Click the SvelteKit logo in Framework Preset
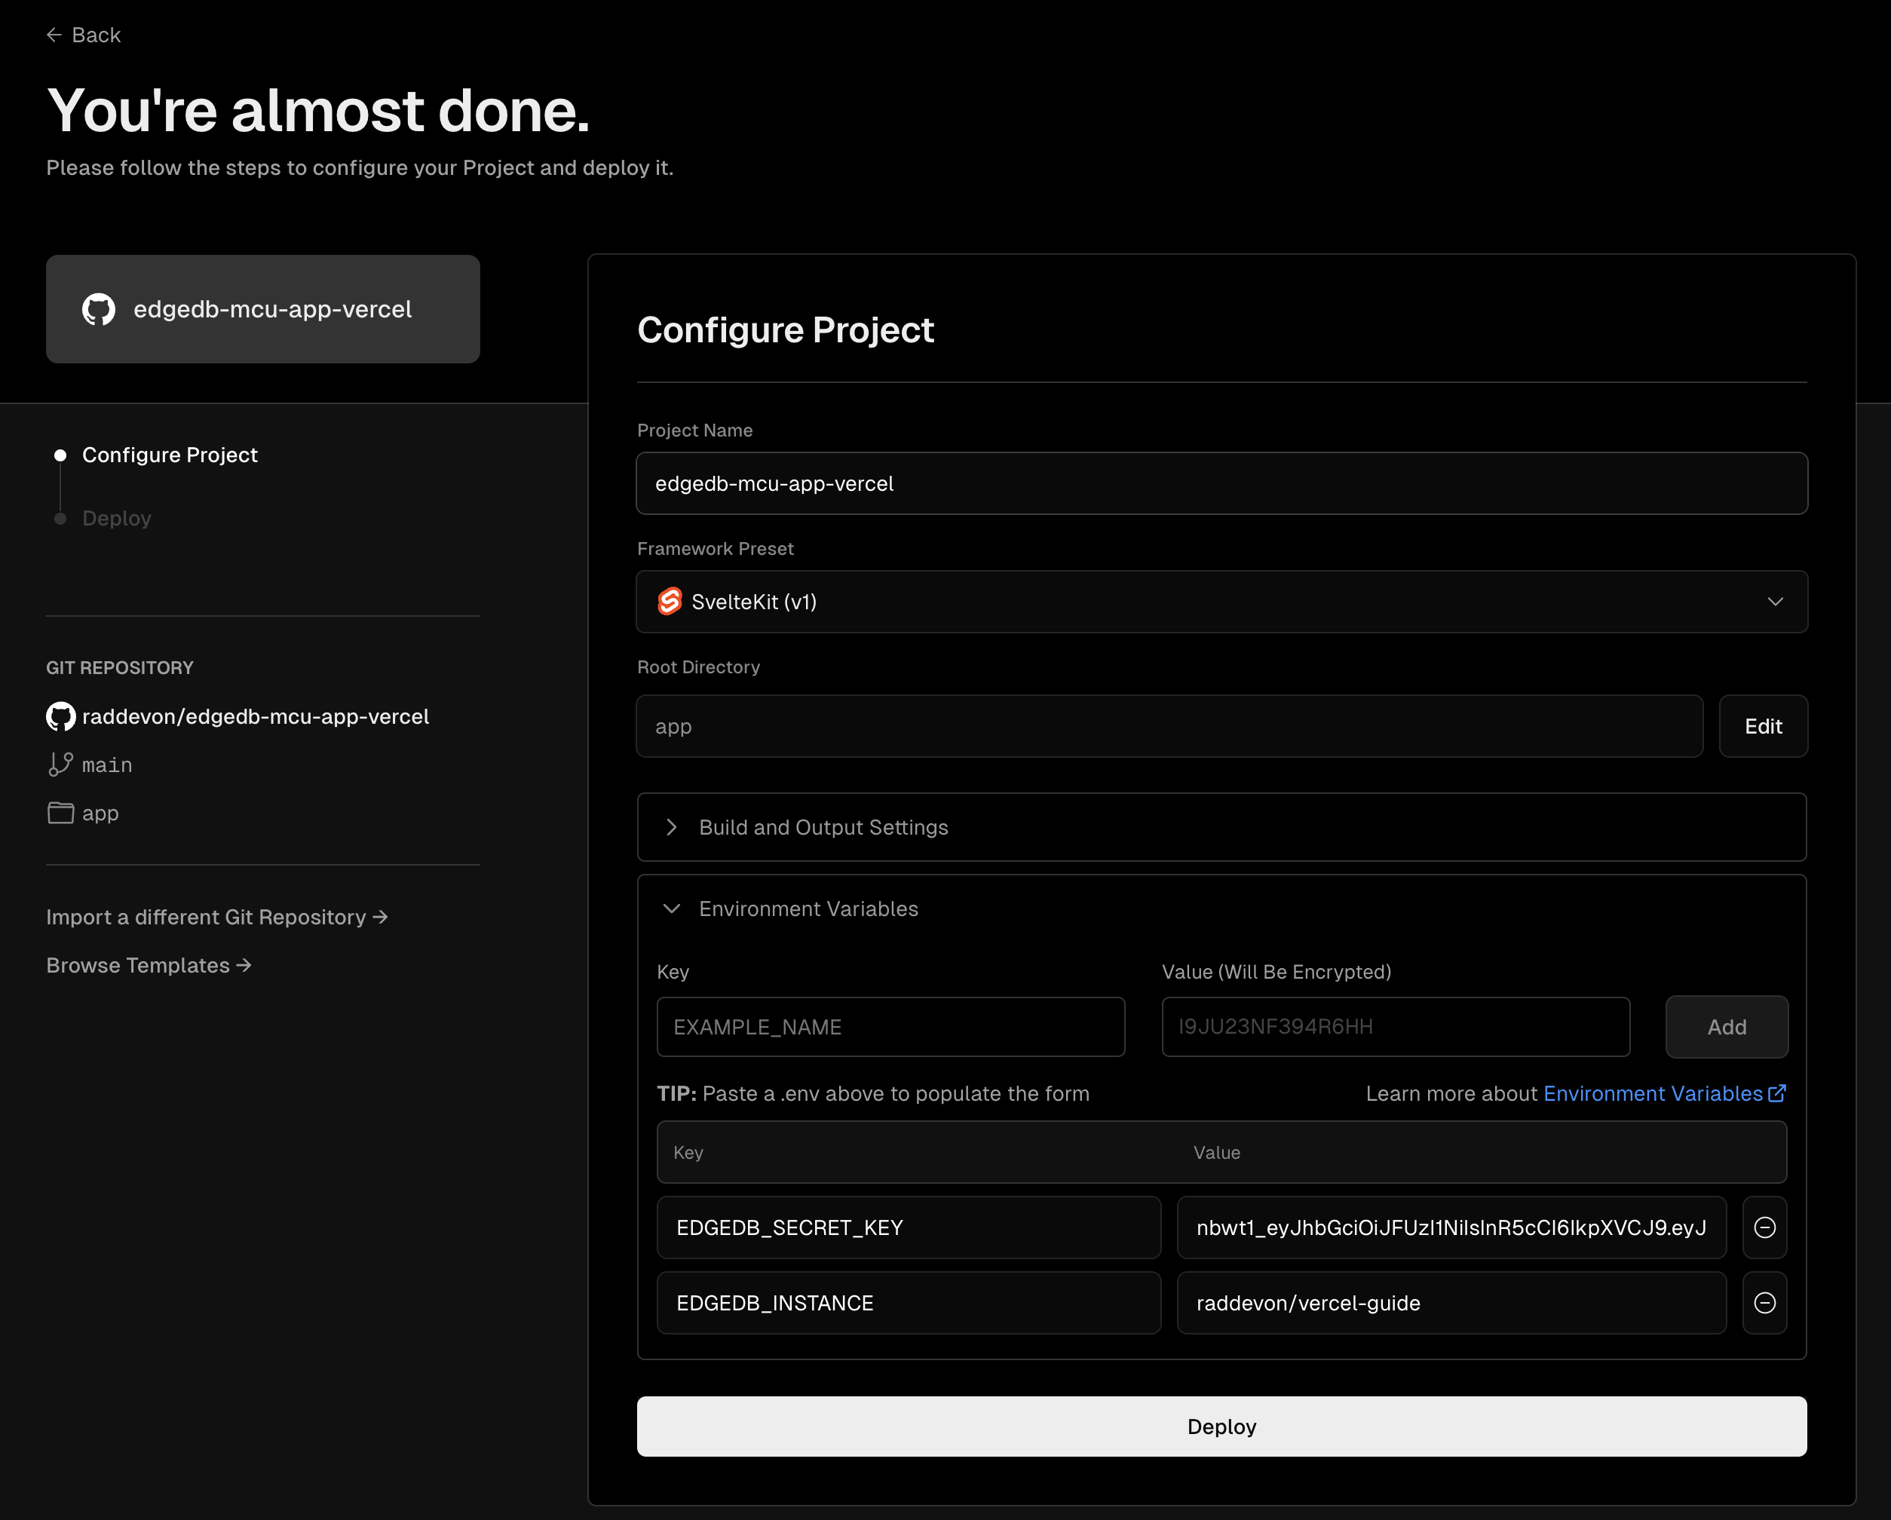Viewport: 1891px width, 1520px height. [670, 602]
